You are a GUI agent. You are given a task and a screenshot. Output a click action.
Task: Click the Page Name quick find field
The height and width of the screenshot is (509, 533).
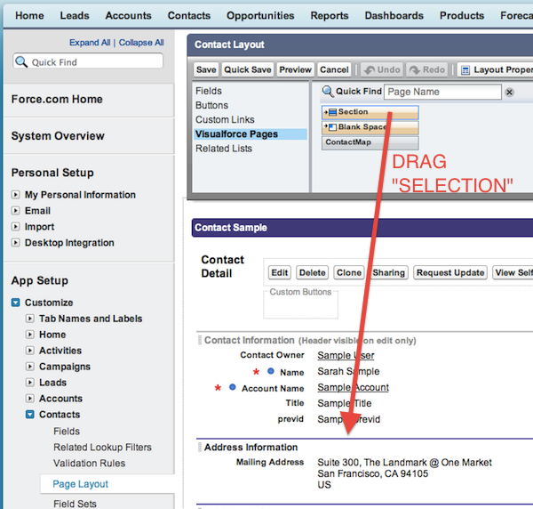tap(442, 92)
